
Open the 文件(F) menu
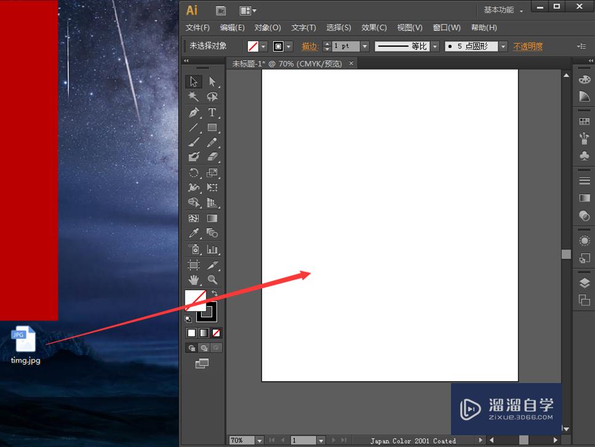coord(198,28)
